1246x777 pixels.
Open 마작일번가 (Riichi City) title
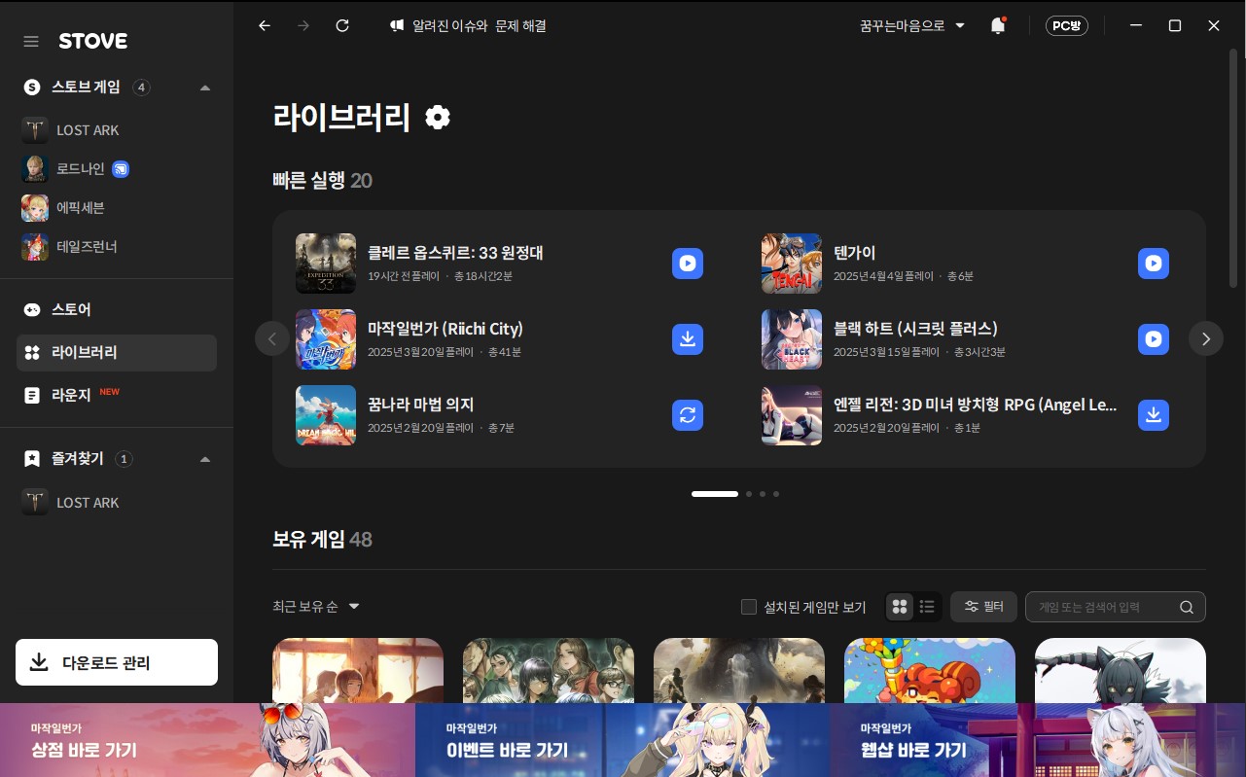click(x=445, y=329)
